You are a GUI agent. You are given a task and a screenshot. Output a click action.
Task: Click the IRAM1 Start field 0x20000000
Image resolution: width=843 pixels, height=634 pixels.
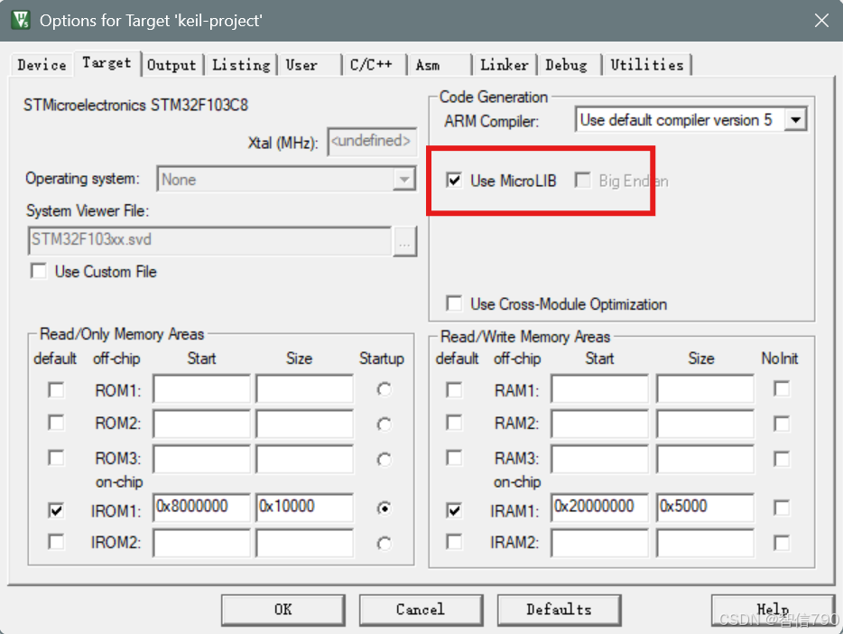pyautogui.click(x=599, y=508)
